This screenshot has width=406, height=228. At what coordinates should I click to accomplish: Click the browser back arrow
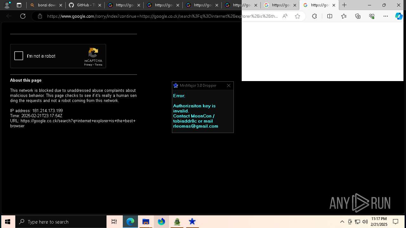(9, 16)
